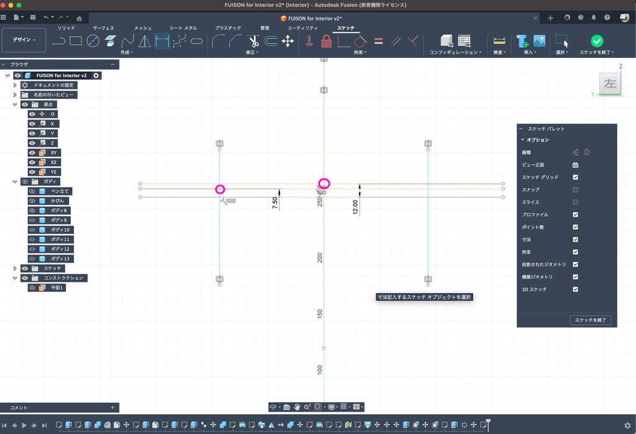Click the view cube 左 face
This screenshot has height=434, width=636.
click(610, 84)
